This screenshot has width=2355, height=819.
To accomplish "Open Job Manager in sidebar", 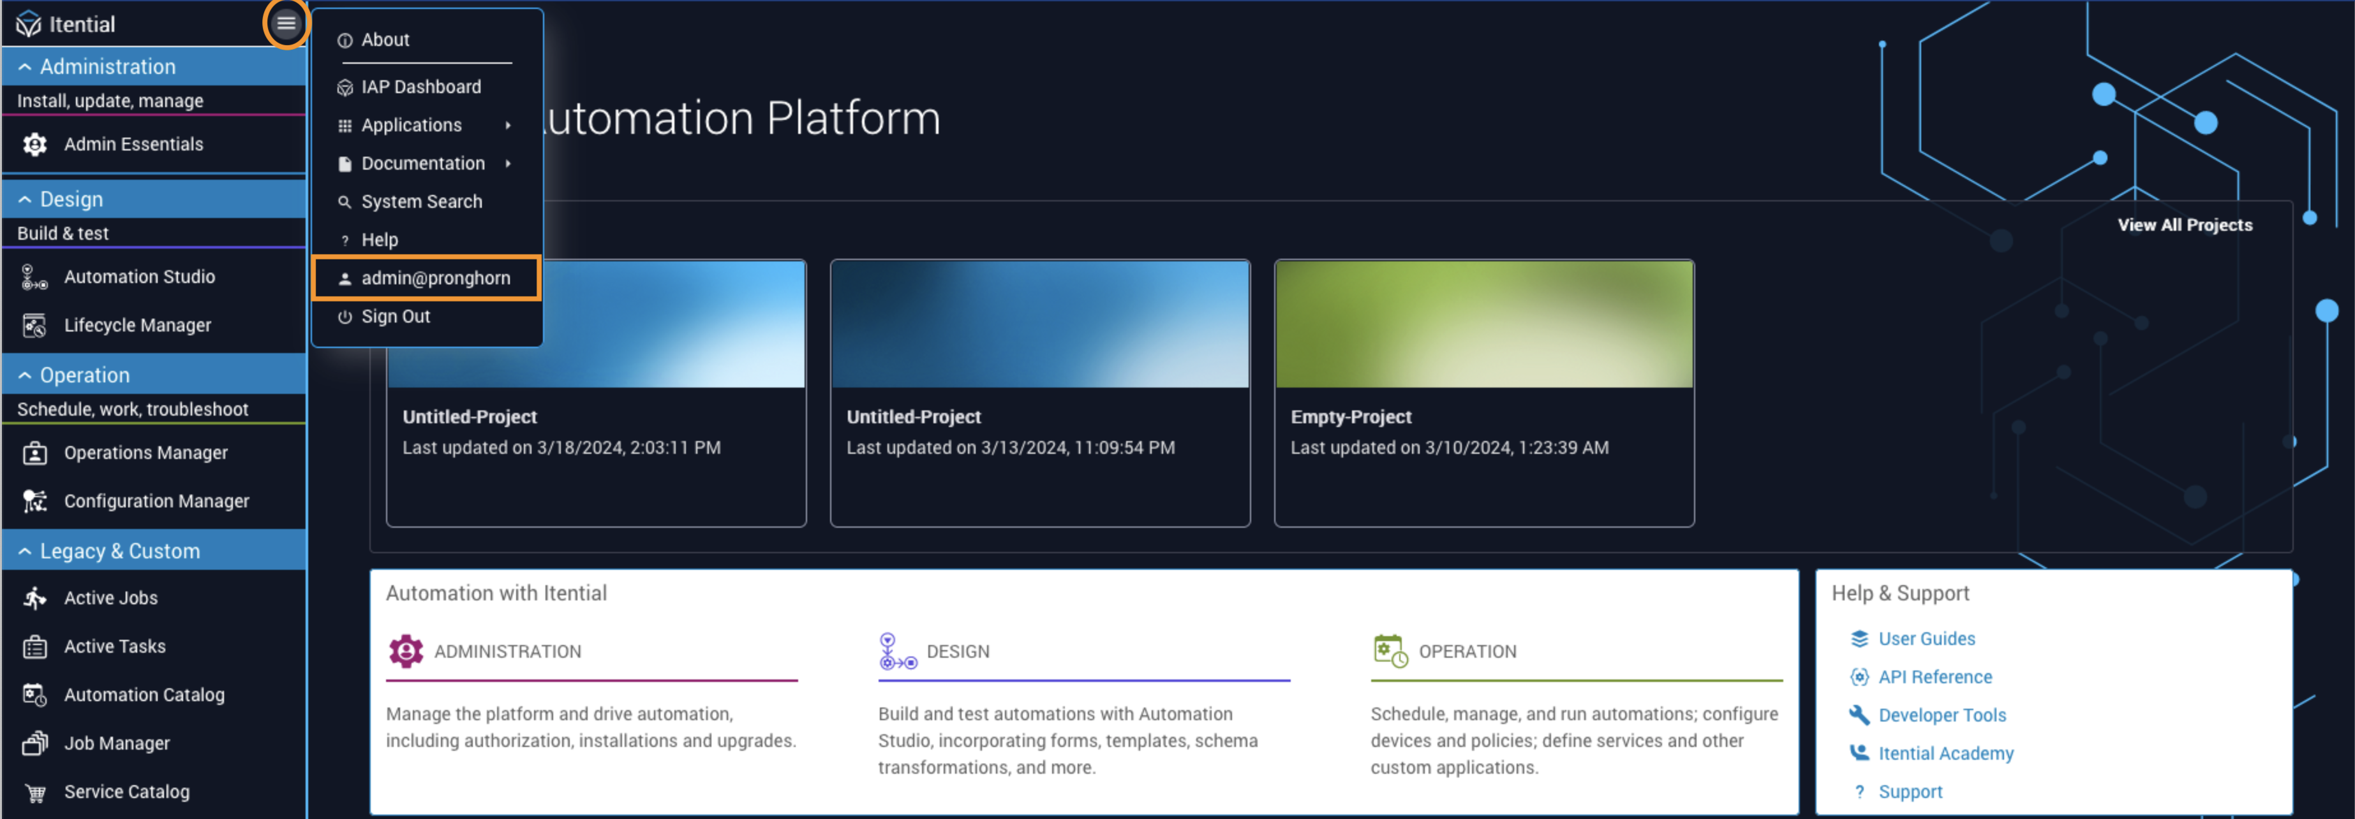I will pyautogui.click(x=116, y=743).
